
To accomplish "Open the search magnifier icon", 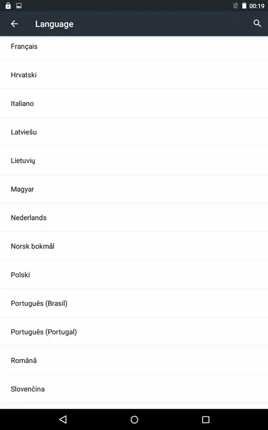I will (257, 23).
